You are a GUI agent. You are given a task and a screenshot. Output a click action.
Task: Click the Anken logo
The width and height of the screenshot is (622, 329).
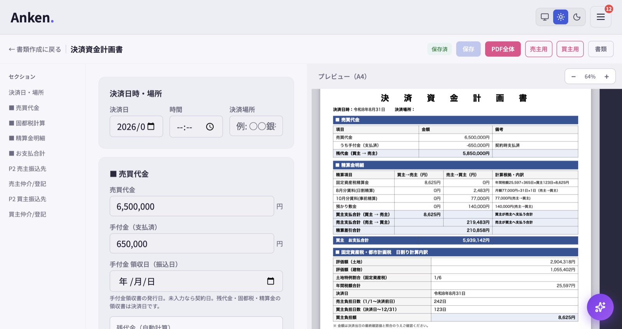coord(32,17)
